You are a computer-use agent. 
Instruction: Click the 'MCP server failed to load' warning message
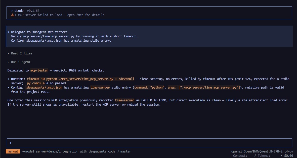pyautogui.click(x=60, y=15)
